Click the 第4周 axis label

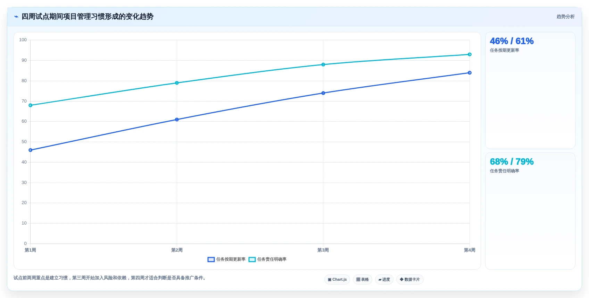470,250
